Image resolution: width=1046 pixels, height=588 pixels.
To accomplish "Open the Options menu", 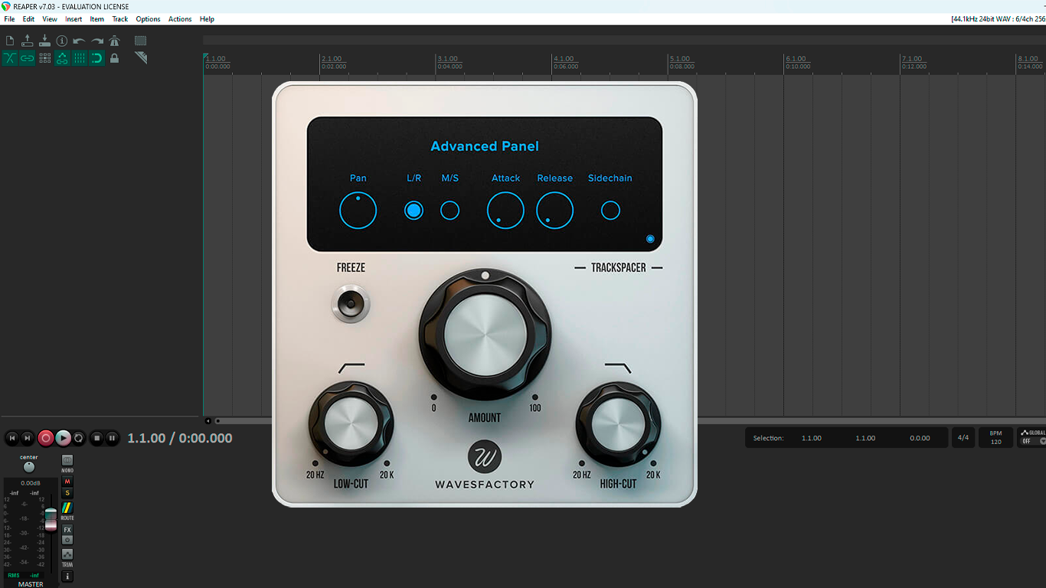I will tap(148, 19).
